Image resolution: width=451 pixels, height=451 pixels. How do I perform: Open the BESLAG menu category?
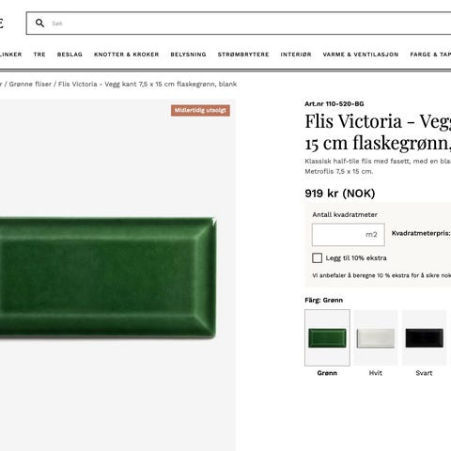point(70,54)
